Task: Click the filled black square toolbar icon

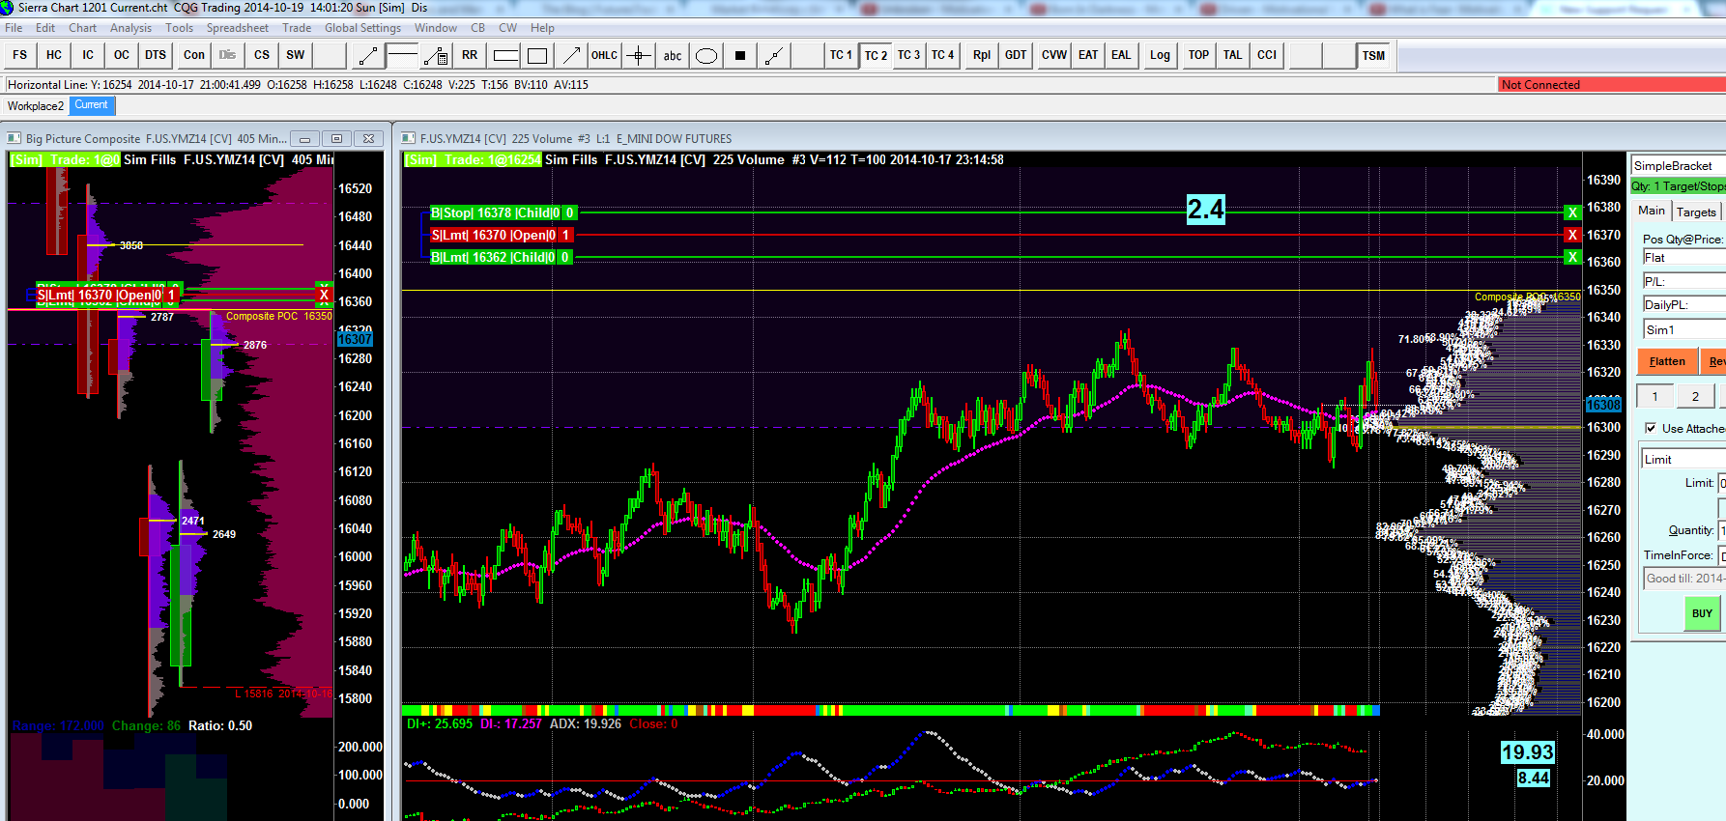Action: coord(740,55)
